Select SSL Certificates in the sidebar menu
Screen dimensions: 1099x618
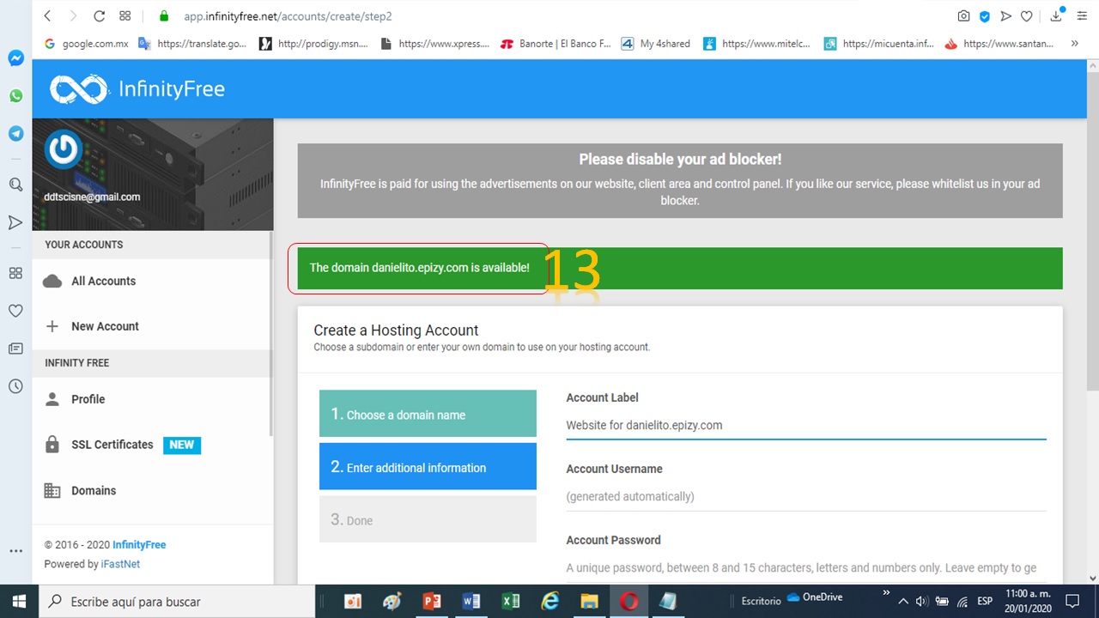click(x=112, y=445)
